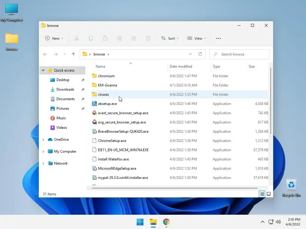Expand the Network tree node

point(43,163)
